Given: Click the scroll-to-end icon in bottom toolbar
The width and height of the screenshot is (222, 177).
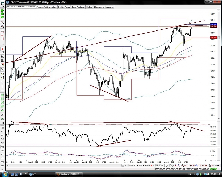Looking at the screenshot, I should (x=157, y=165).
